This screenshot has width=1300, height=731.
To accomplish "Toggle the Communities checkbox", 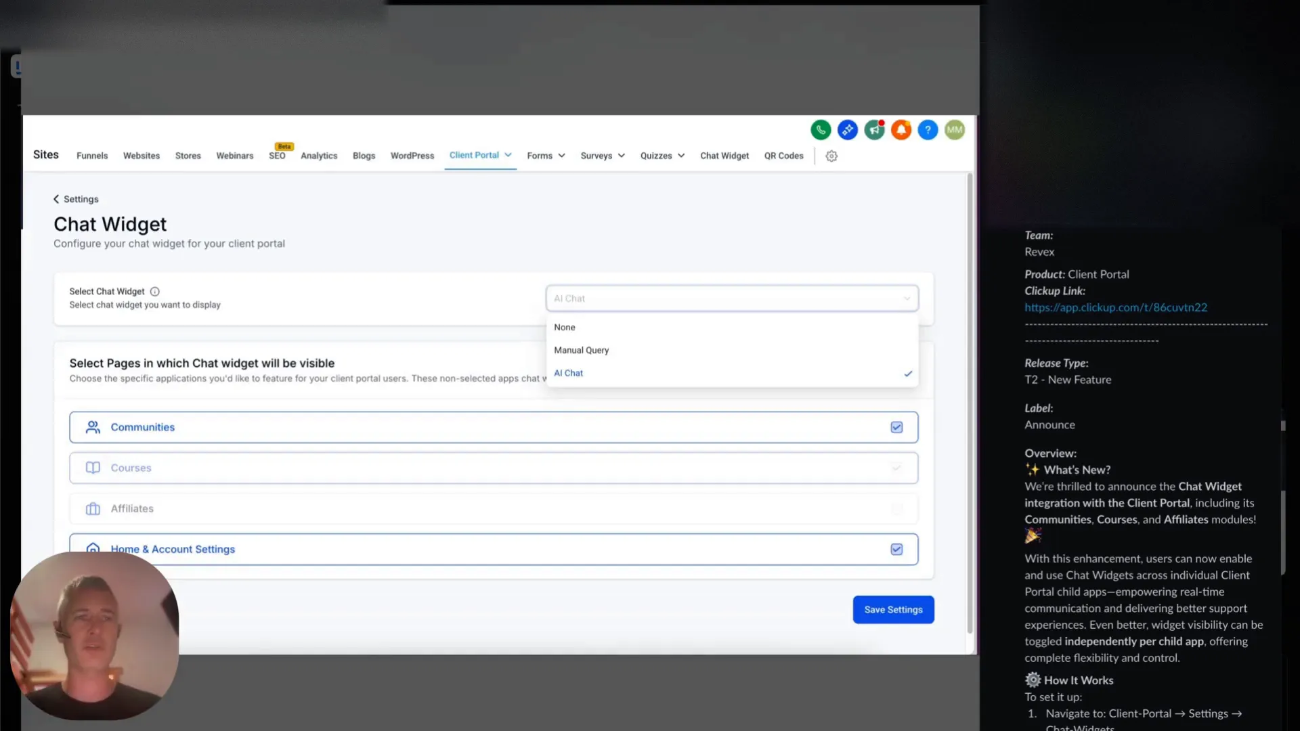I will coord(896,427).
